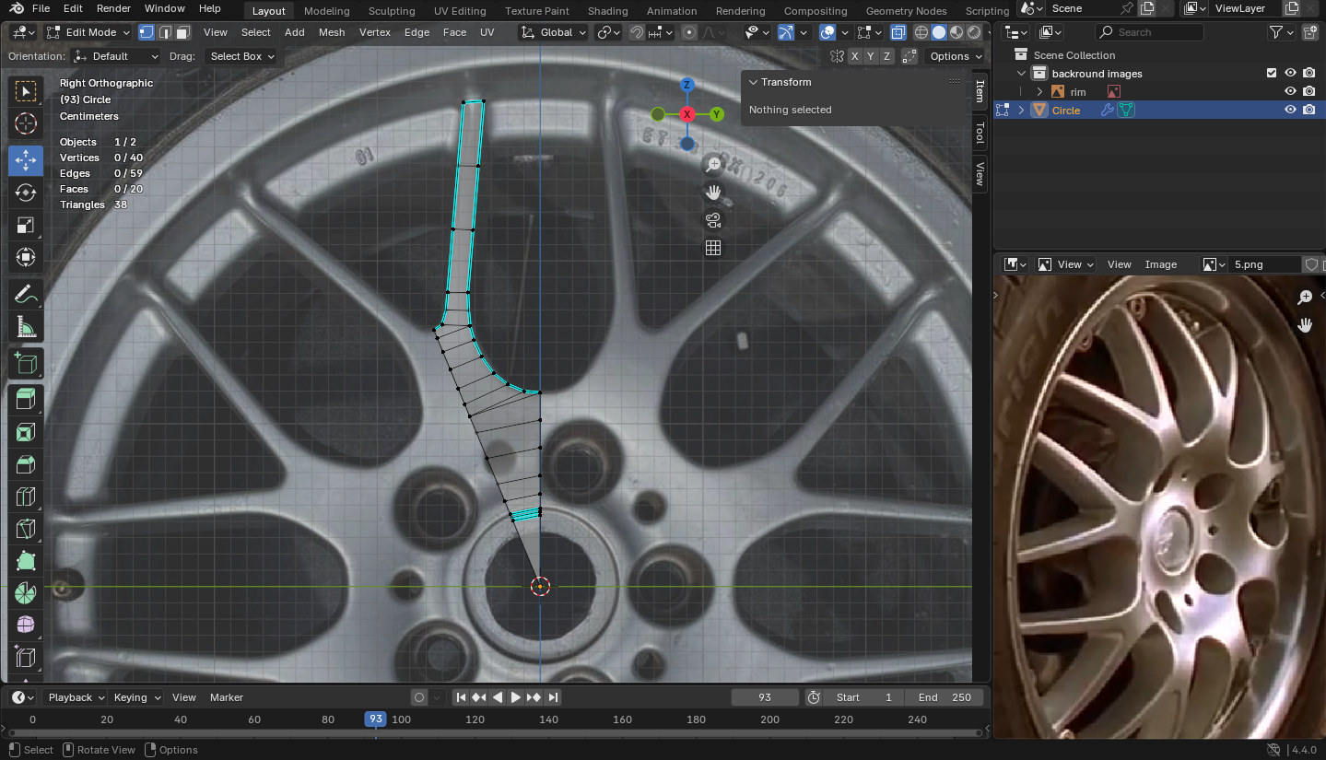
Task: Enable face select mode
Action: point(183,32)
